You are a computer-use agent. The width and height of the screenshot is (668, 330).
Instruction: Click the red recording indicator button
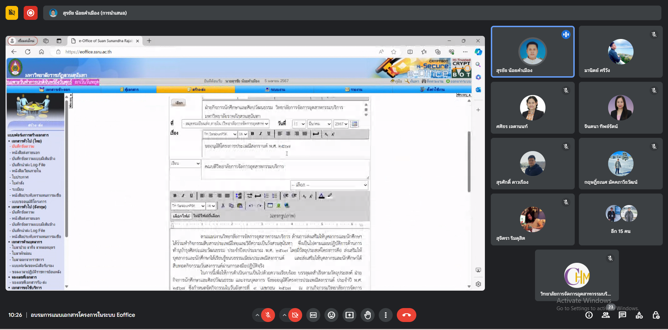point(31,13)
